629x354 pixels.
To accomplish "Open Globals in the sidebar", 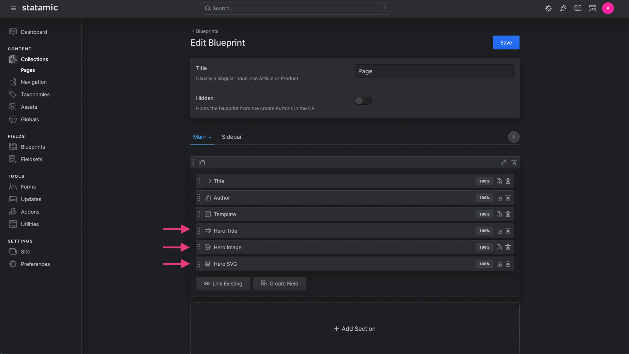I will click(x=30, y=119).
